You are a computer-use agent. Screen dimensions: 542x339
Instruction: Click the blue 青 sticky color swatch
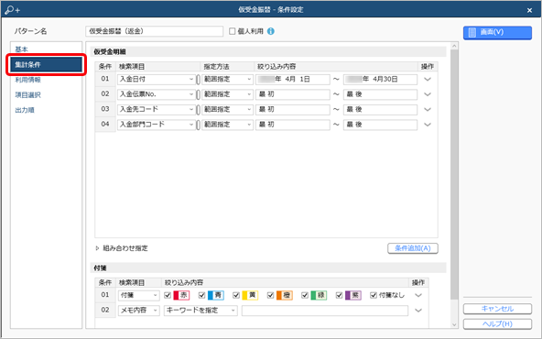tap(216, 295)
